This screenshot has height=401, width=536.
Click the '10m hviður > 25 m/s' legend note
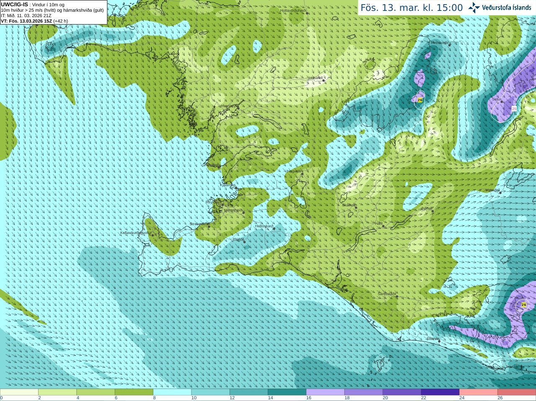[52, 10]
